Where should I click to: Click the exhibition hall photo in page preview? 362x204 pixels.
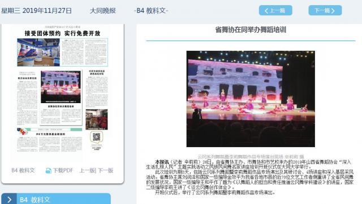(38, 52)
